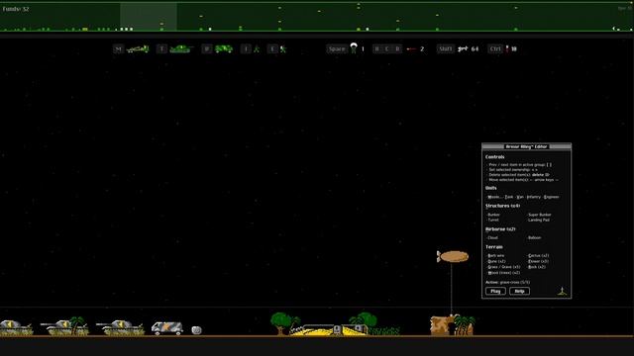
Task: Choose Landing Pad under Structures
Action: [539, 220]
